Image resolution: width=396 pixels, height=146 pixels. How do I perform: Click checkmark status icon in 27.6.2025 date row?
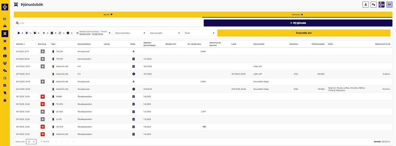[134, 89]
